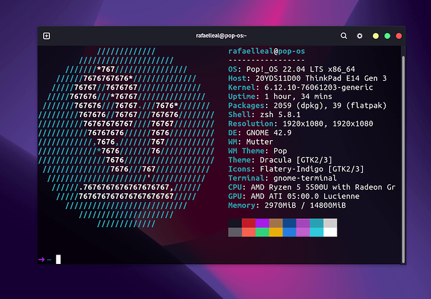The height and width of the screenshot is (299, 431).
Task: Click the light gray color block, top row
Action: 330,223
